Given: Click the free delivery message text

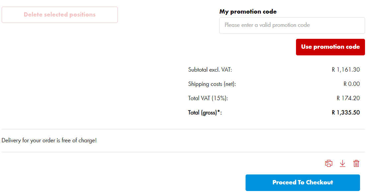Looking at the screenshot, I should [49, 141].
